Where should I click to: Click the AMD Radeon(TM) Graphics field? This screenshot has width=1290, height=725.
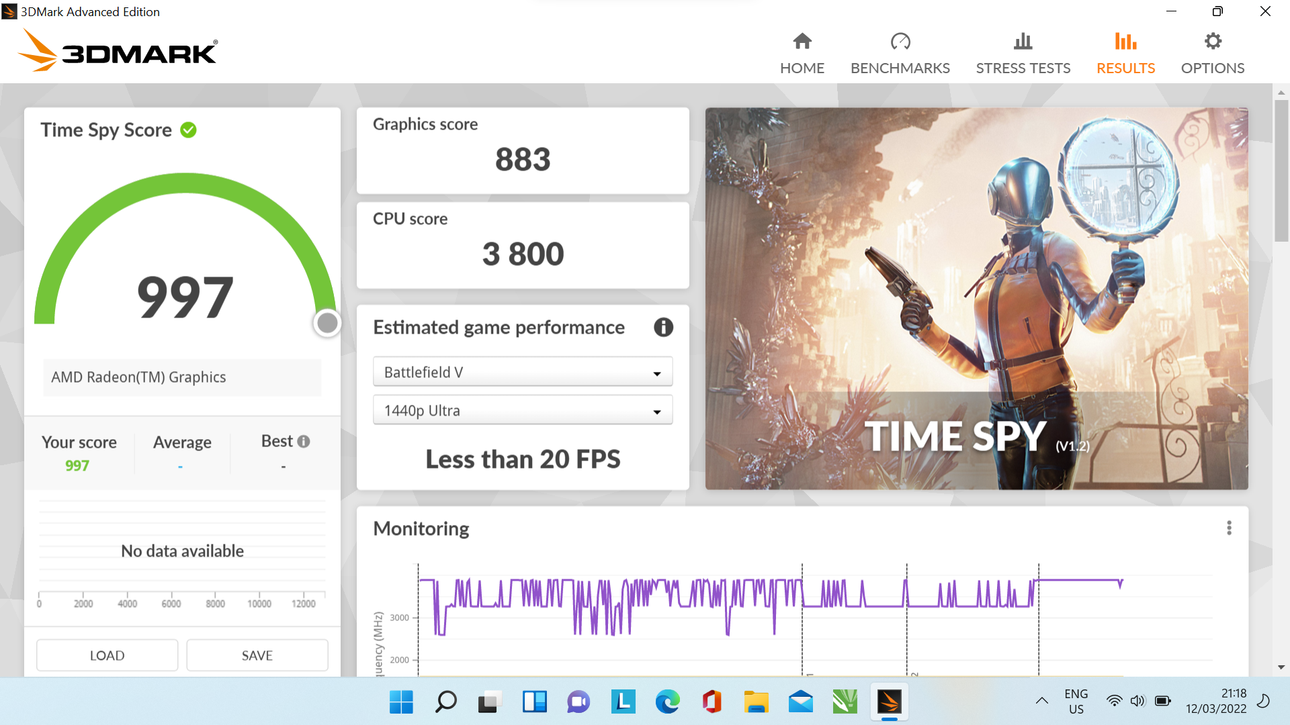coord(182,377)
